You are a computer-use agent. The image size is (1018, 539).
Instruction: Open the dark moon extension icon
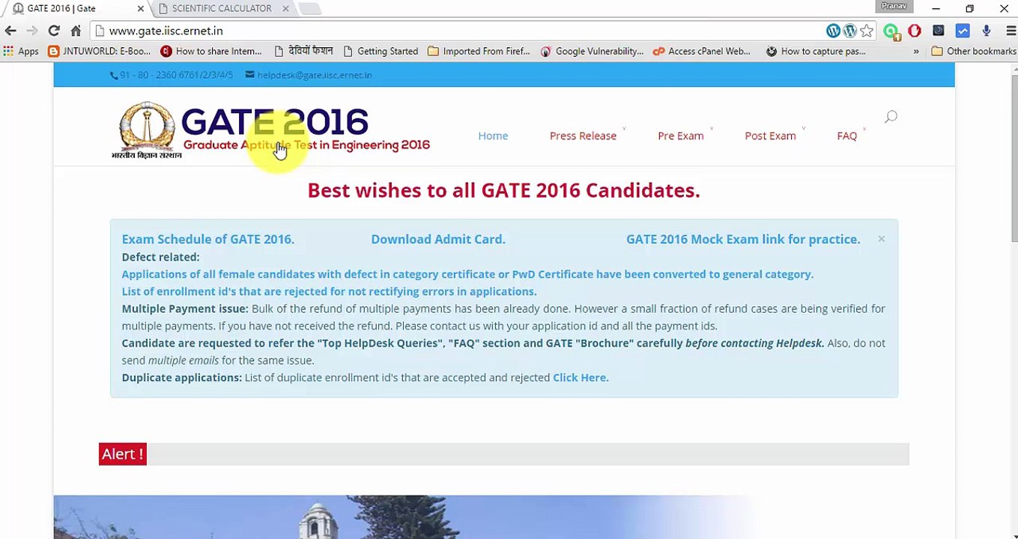click(939, 31)
